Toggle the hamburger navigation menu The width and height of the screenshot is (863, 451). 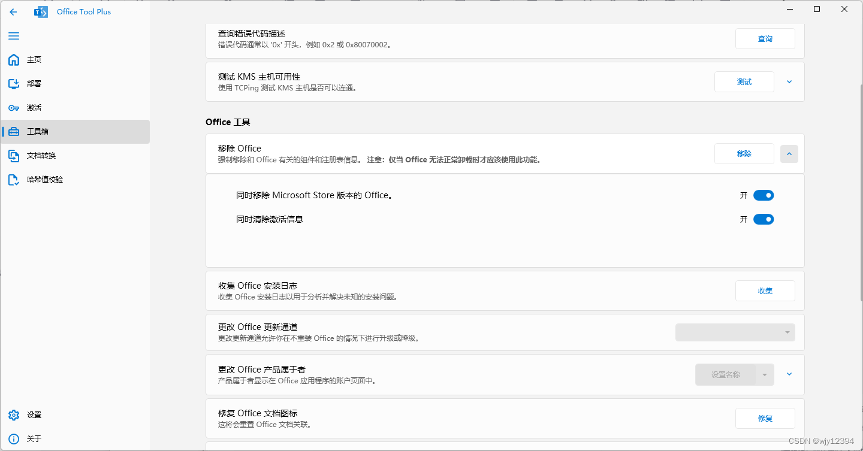[x=14, y=36]
